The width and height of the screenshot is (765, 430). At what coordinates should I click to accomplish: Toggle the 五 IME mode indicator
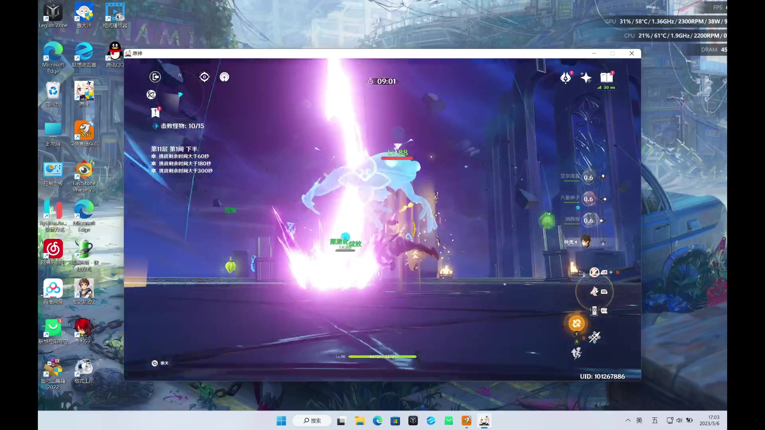point(655,420)
